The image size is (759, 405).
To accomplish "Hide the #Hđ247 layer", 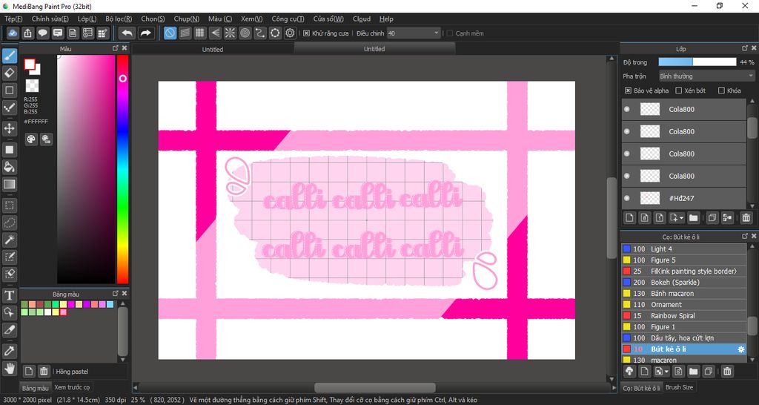I will 627,199.
